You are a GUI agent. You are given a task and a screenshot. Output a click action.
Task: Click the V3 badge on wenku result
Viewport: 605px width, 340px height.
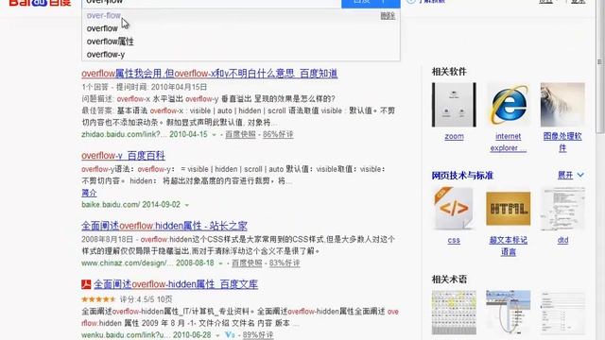[230, 334]
